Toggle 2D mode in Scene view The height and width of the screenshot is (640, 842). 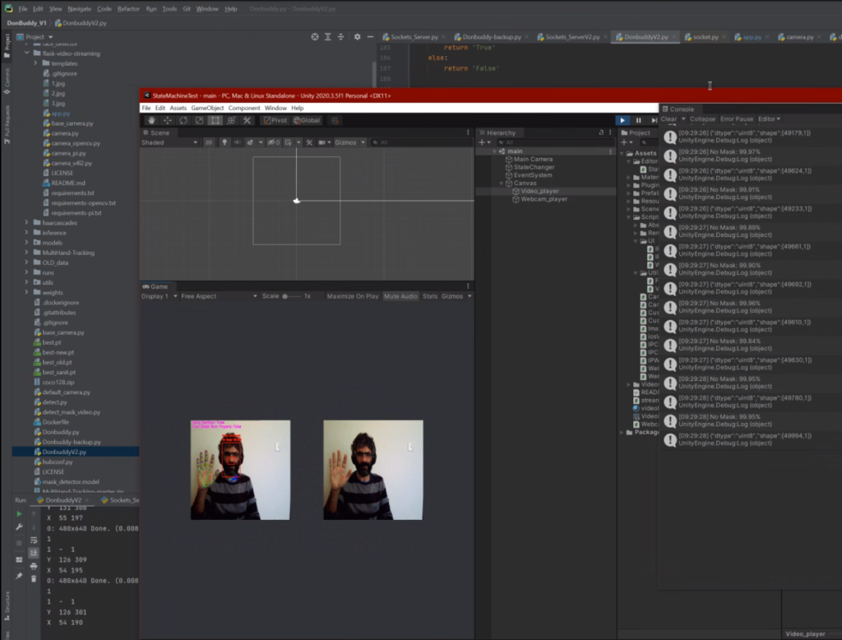209,142
